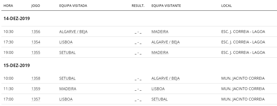Click the RESULT. column header

click(x=138, y=5)
